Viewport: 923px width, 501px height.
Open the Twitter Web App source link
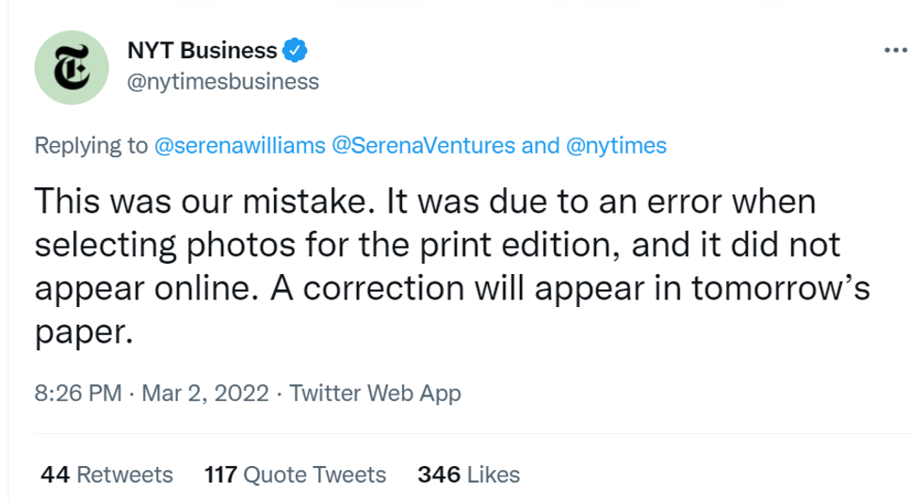pyautogui.click(x=375, y=394)
